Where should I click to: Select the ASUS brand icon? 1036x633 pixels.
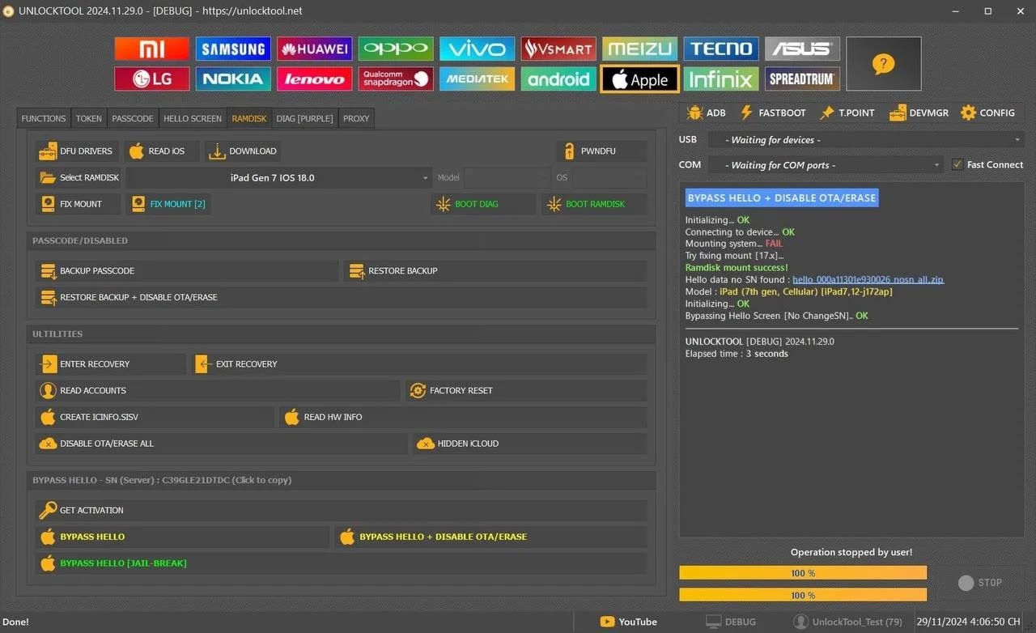tap(802, 49)
